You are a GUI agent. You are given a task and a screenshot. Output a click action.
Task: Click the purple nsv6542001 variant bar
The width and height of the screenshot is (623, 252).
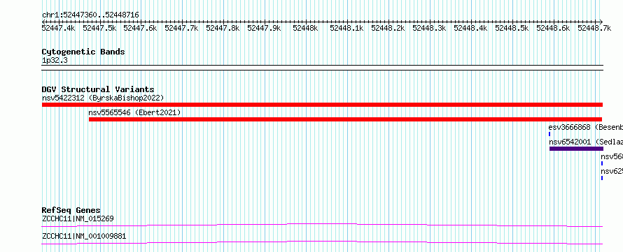(x=576, y=149)
